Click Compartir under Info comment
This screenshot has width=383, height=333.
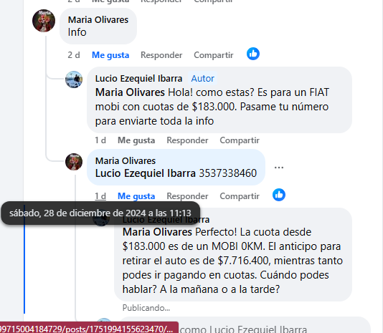click(x=214, y=55)
